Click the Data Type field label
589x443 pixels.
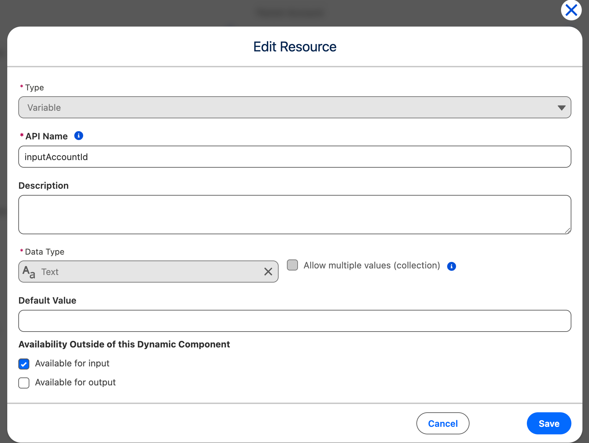[x=45, y=252]
